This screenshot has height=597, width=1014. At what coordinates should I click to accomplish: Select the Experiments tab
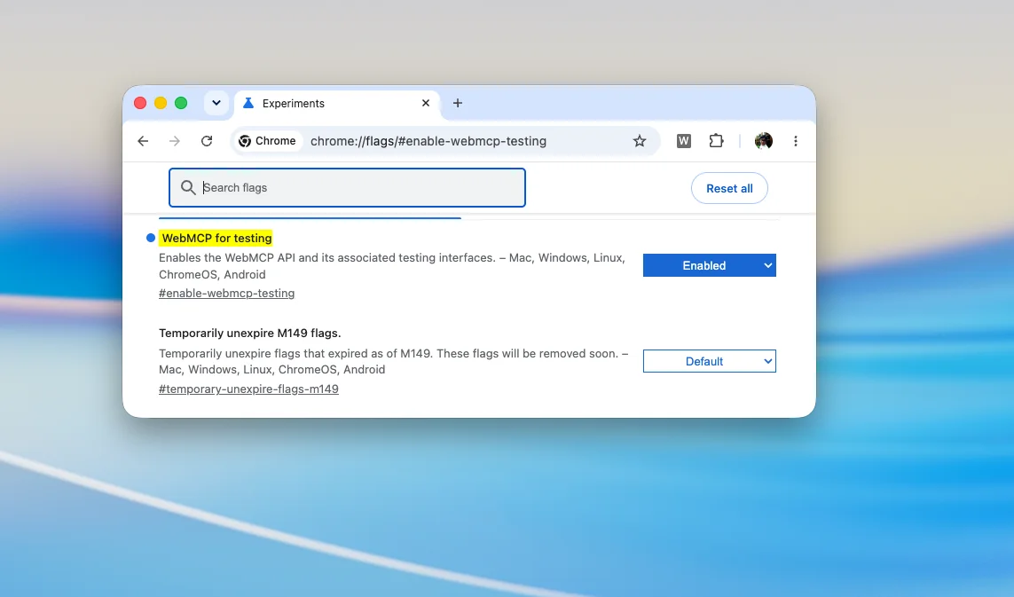pos(336,104)
